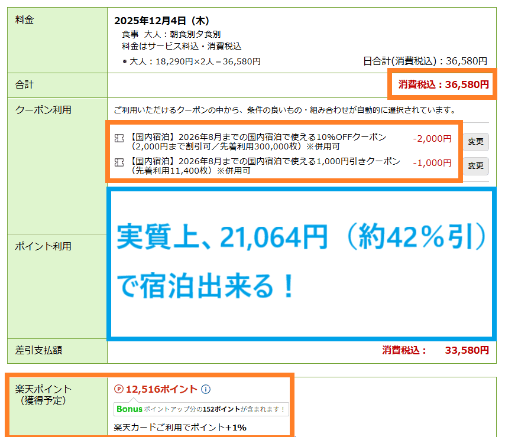This screenshot has height=437, width=505.
Task: Click the 差引支払額 amount 33,580円
Action: [x=466, y=350]
